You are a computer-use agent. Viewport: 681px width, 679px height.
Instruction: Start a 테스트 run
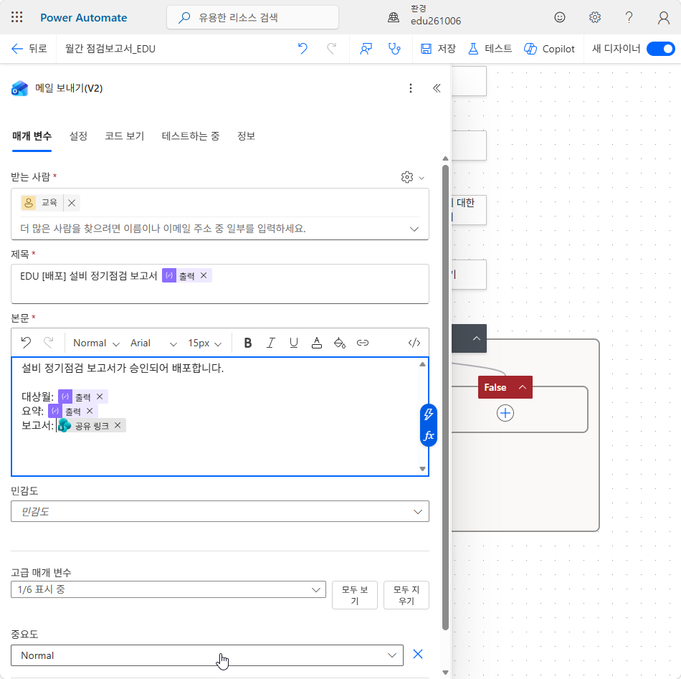click(x=490, y=49)
